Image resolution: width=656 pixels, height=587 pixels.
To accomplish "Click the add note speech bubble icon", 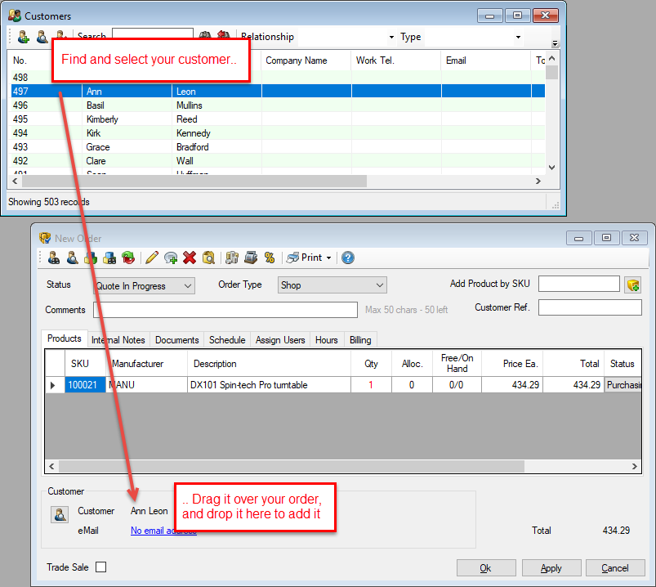I will coord(171,258).
